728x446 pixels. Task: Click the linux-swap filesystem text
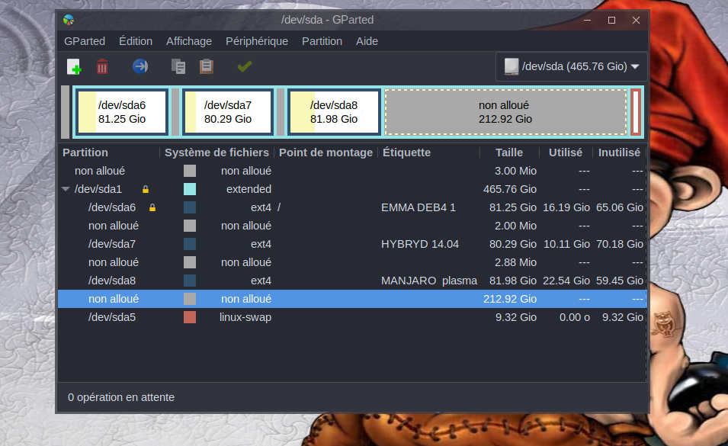pos(245,317)
